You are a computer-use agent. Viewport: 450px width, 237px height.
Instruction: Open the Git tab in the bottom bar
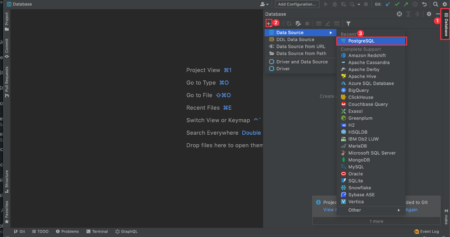click(19, 232)
